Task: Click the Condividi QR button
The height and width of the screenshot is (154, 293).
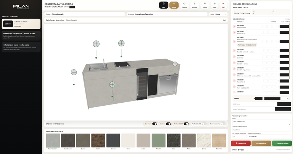Action: 261,143
